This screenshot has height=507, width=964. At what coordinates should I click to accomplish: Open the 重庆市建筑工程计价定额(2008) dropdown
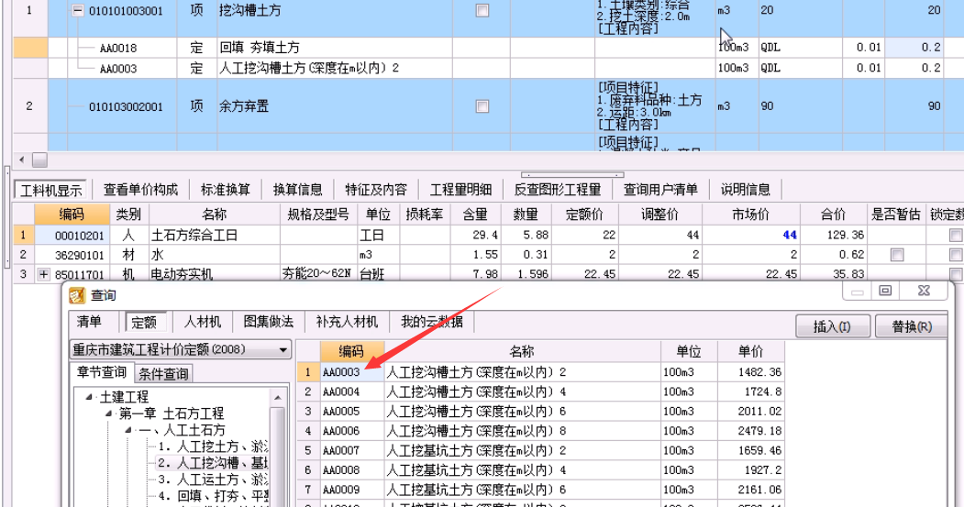[x=283, y=349]
